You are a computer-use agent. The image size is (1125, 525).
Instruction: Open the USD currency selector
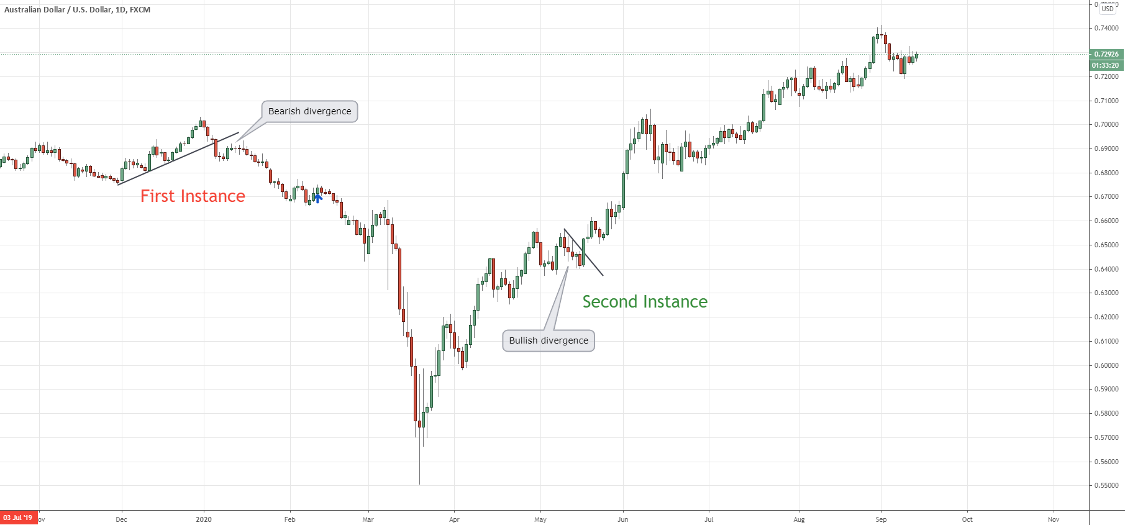1108,9
